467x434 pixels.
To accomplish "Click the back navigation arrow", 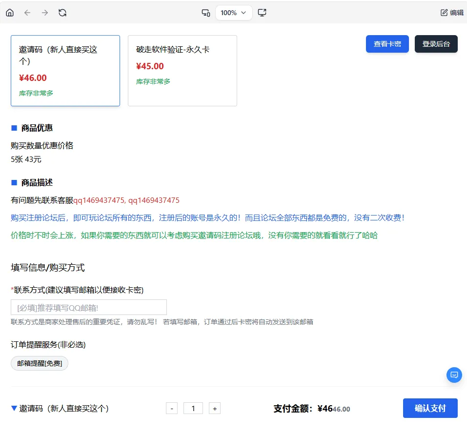I will coord(27,13).
